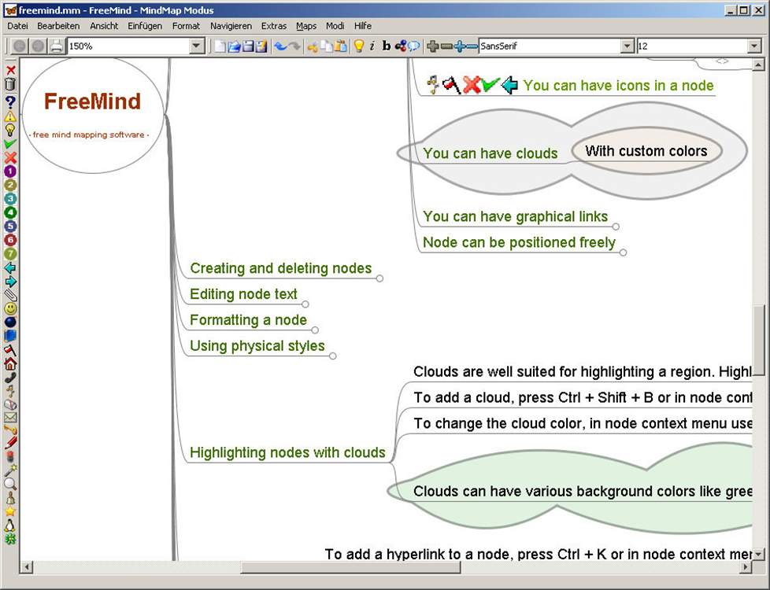This screenshot has height=590, width=770.
Task: Toggle italic formatting with the i button
Action: point(372,46)
